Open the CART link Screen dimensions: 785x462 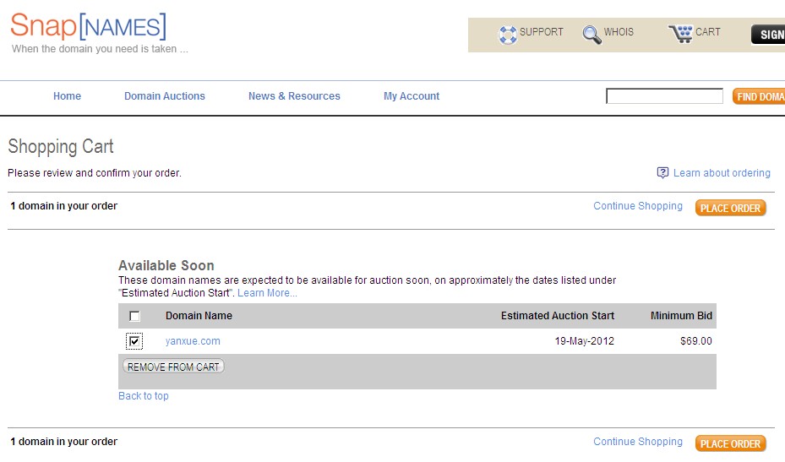pos(707,32)
